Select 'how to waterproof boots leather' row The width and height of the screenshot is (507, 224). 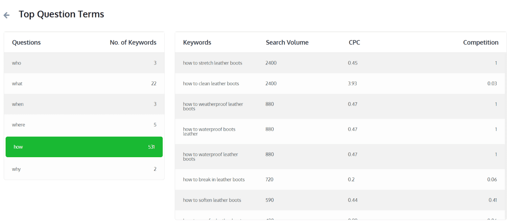pyautogui.click(x=209, y=131)
